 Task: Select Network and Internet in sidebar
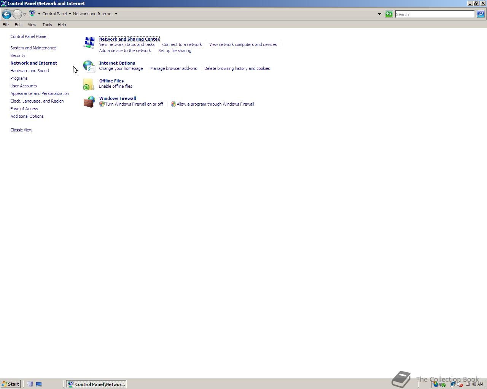[x=34, y=63]
